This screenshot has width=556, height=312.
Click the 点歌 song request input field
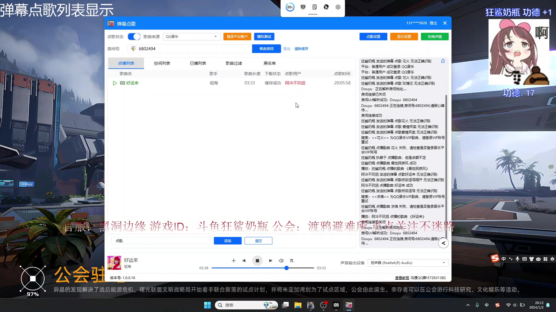click(161, 241)
